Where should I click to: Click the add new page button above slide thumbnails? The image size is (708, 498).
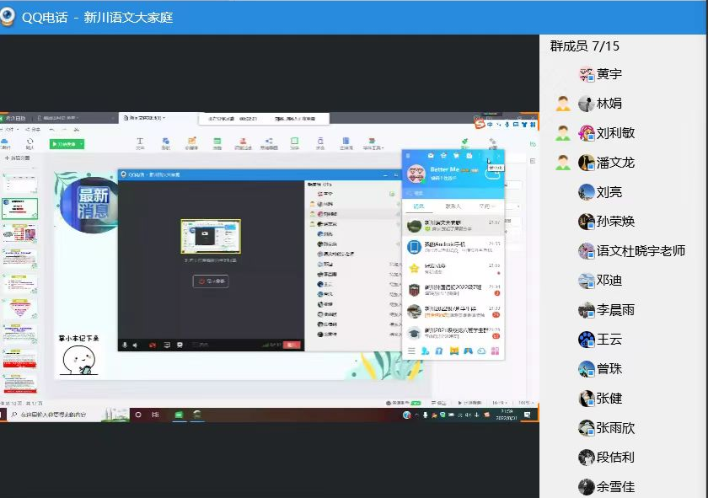click(x=17, y=158)
